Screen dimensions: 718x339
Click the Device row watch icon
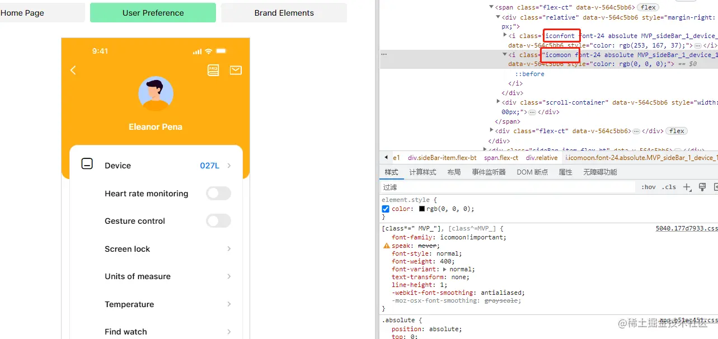(x=87, y=164)
